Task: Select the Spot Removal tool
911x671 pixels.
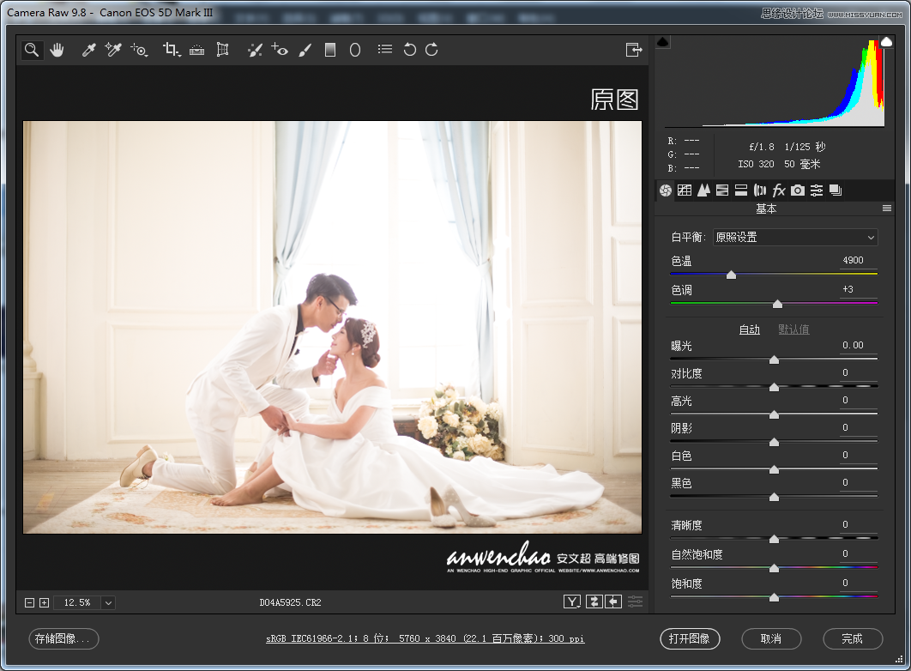Action: (x=254, y=49)
